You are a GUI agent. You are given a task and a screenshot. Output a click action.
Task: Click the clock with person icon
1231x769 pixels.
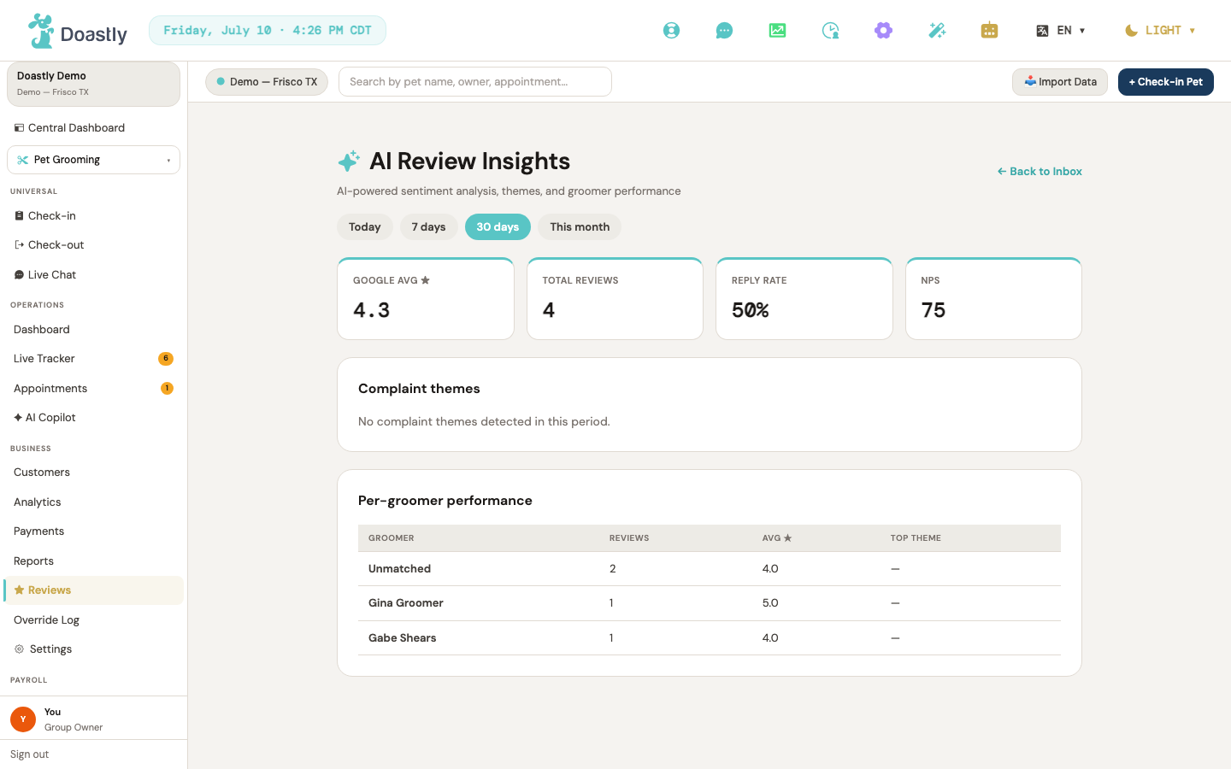(x=830, y=31)
